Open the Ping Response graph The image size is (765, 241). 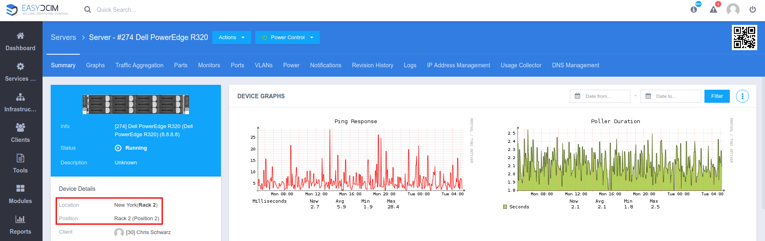(362, 164)
